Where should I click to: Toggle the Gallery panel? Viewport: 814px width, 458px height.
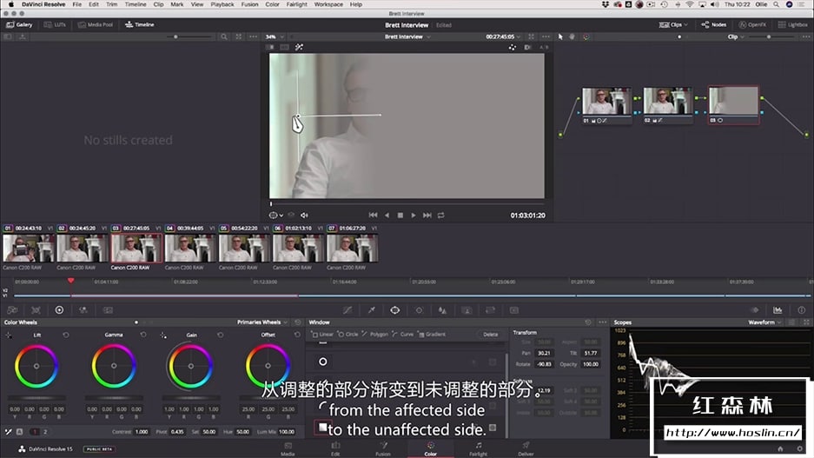point(19,24)
